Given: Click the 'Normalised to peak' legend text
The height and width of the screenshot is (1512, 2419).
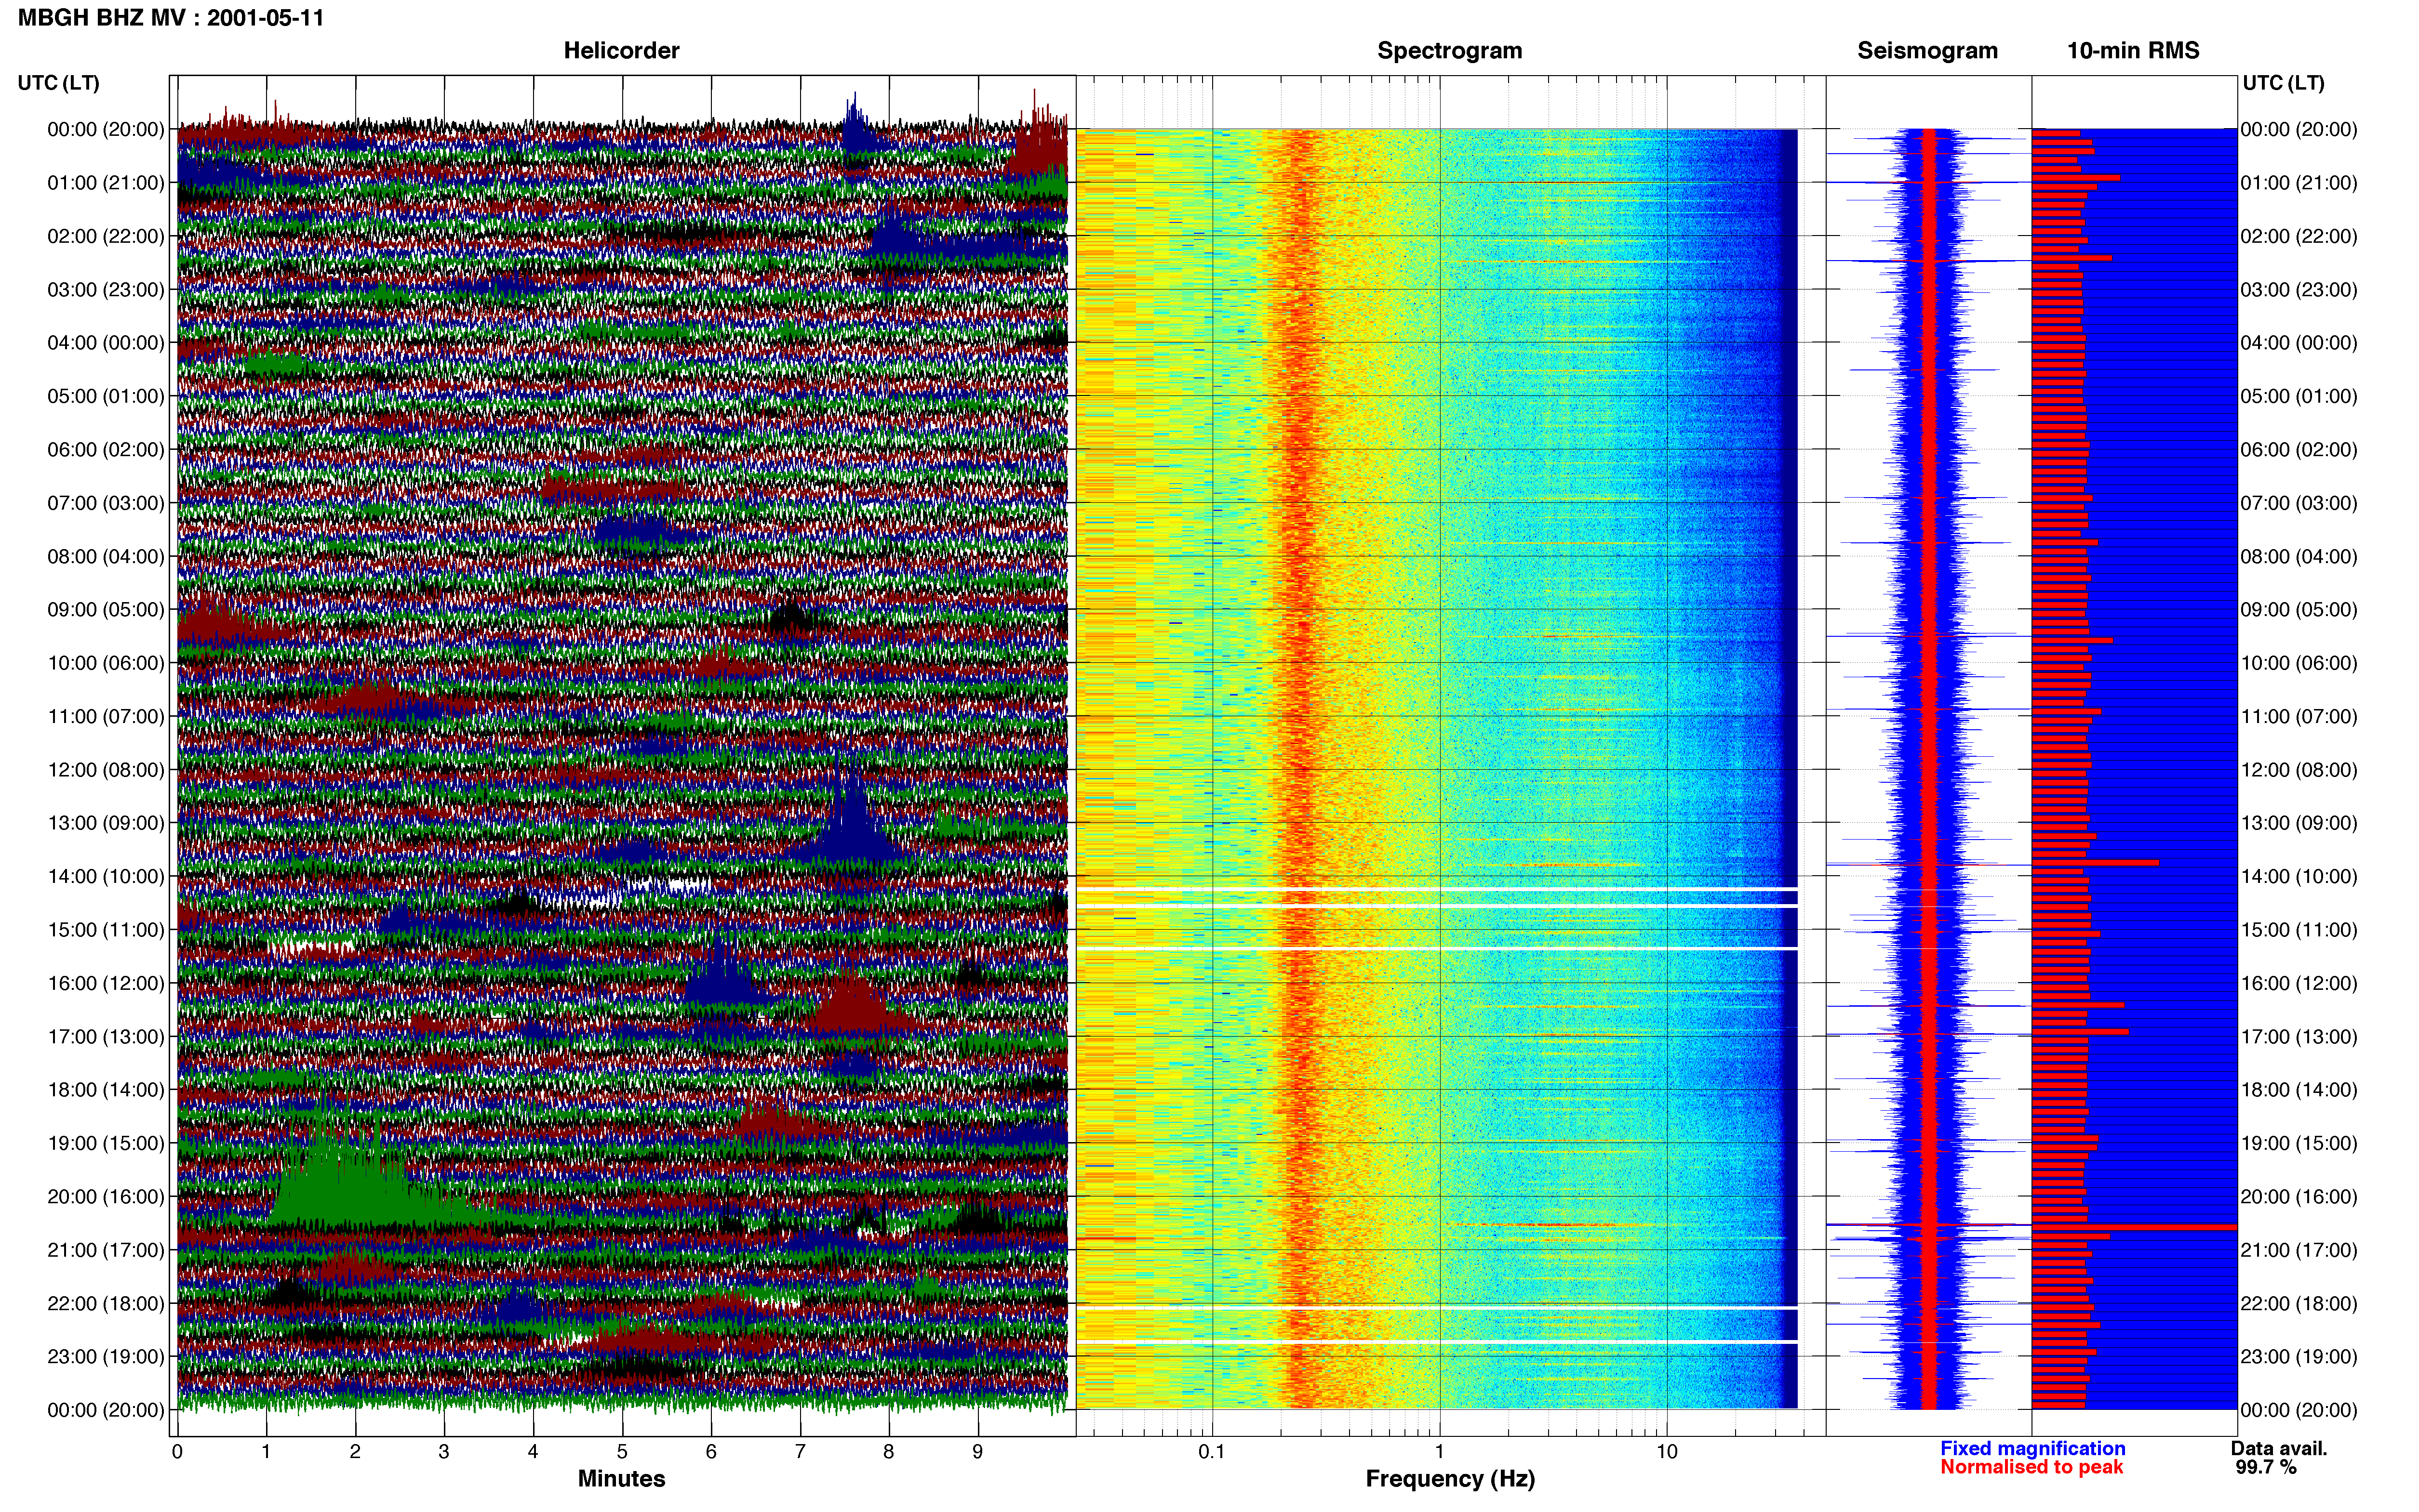Looking at the screenshot, I should pos(2031,1467).
